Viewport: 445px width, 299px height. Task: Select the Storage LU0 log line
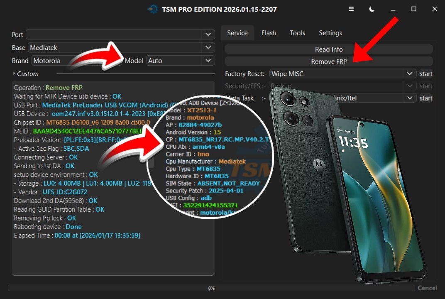[x=83, y=184]
